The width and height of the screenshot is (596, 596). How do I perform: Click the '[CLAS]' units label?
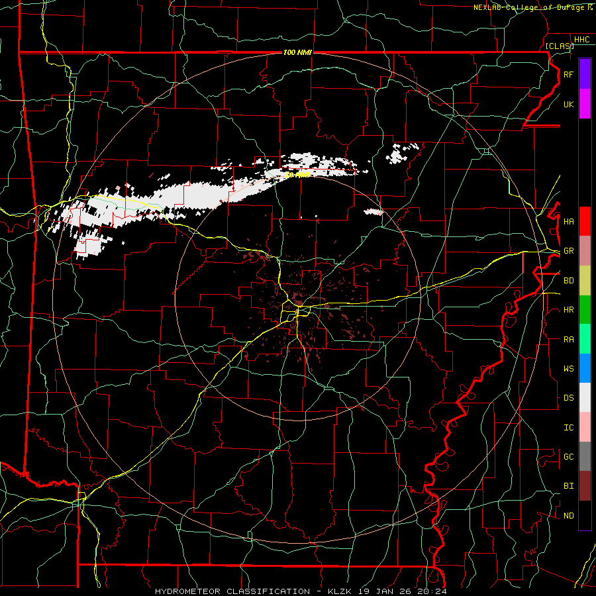(560, 46)
